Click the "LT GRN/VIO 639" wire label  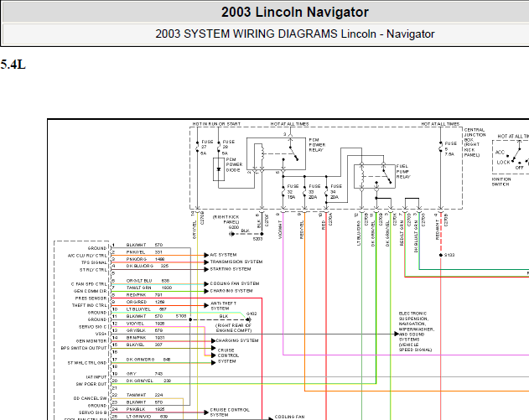point(146,417)
